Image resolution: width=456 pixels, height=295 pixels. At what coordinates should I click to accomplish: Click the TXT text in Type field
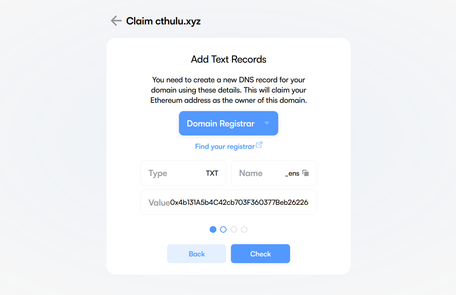tap(212, 173)
